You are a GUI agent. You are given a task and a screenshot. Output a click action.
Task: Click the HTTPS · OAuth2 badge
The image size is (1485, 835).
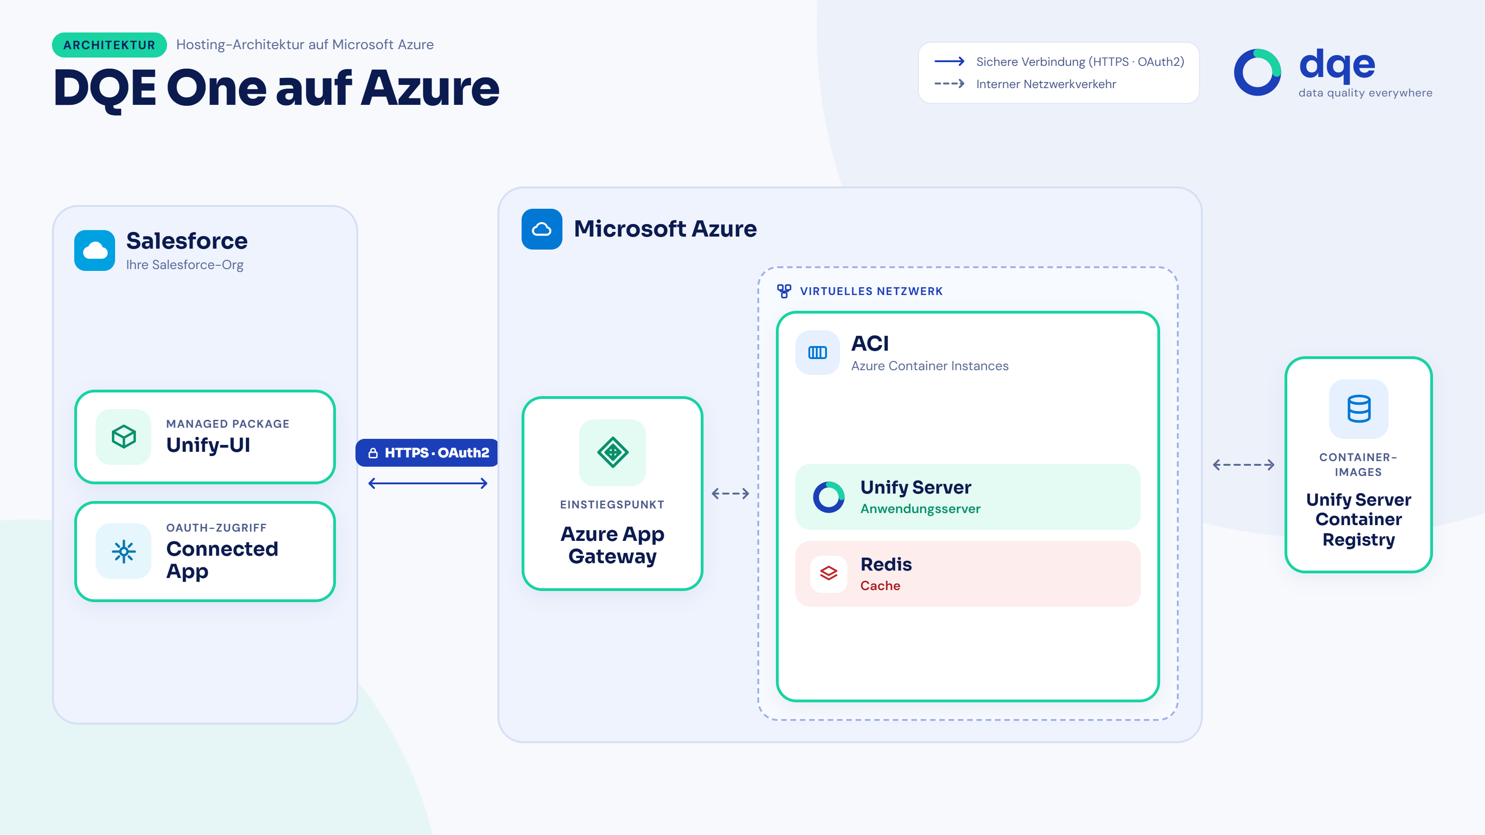[x=427, y=453]
